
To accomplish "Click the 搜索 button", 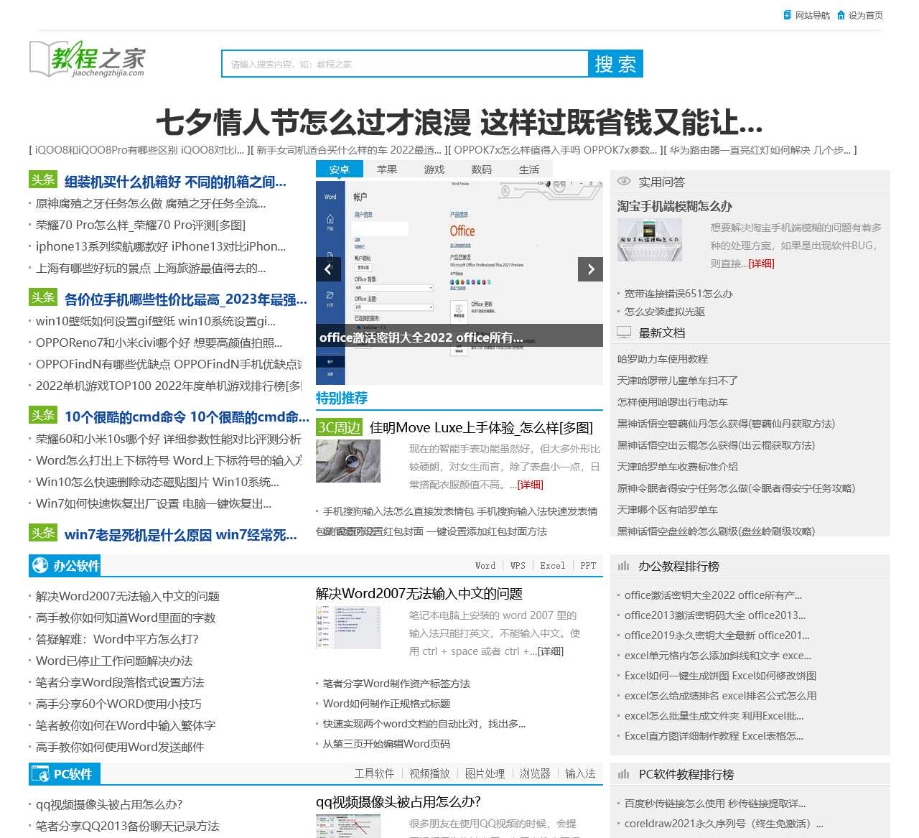I will [615, 64].
